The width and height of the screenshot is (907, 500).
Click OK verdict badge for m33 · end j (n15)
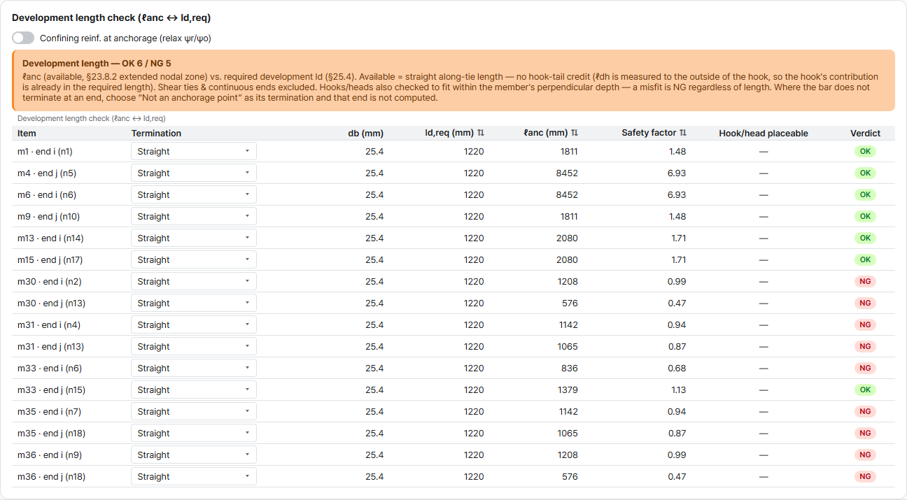click(x=865, y=390)
